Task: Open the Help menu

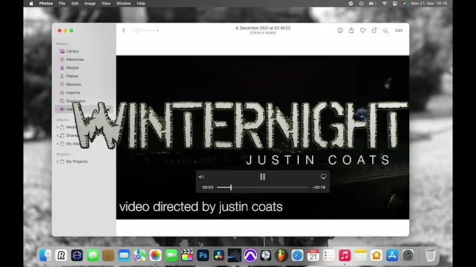Action: click(x=141, y=4)
